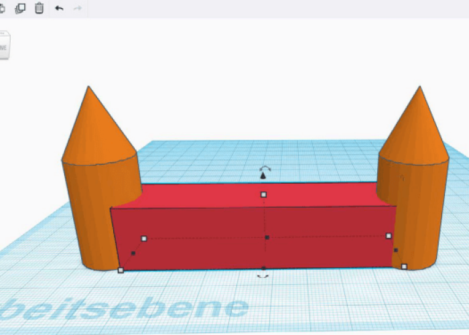Click the front-left white corner handle of the red box

pos(121,271)
